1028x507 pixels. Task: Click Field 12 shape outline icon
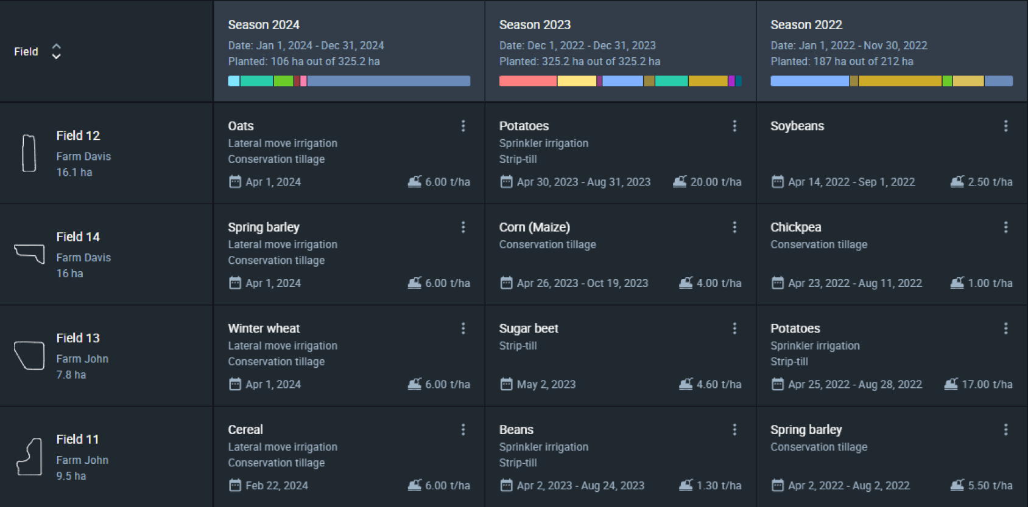(29, 153)
